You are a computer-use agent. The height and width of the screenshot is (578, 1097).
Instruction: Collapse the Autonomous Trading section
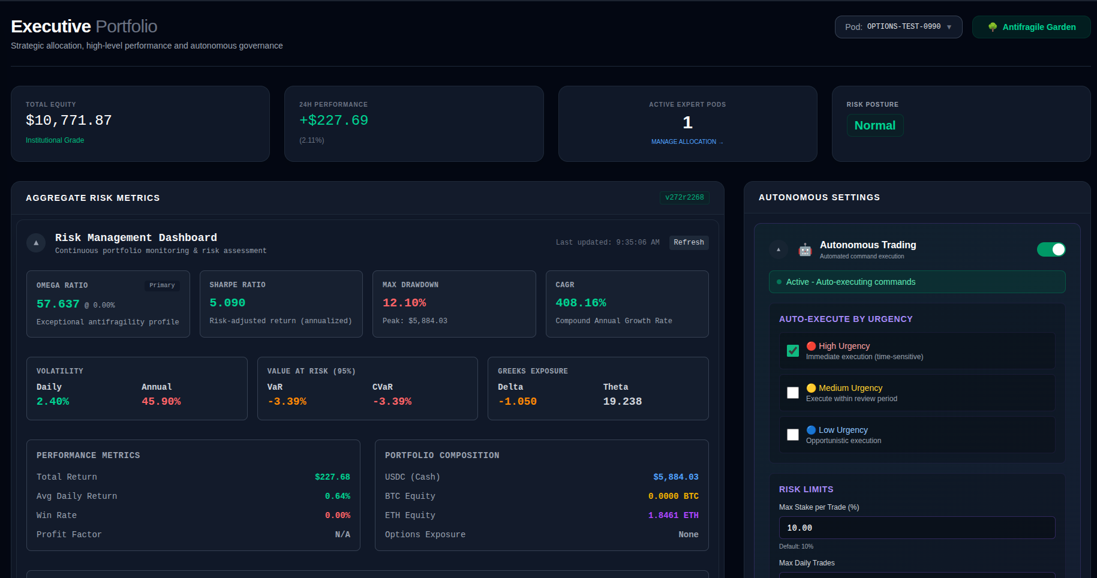tap(779, 249)
